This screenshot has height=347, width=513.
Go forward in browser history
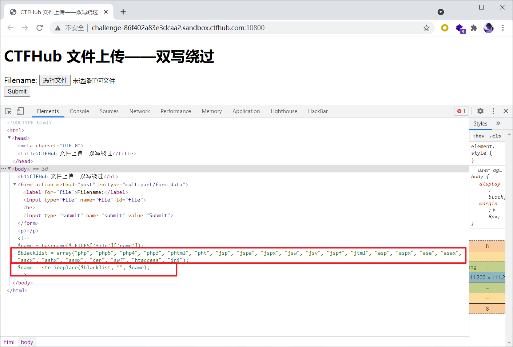[25, 28]
